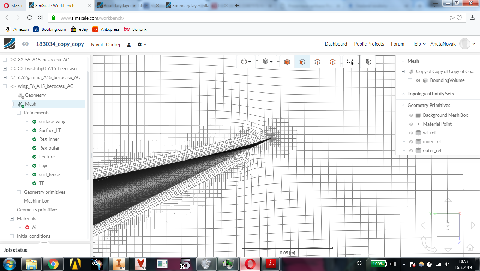480x271 pixels.
Task: Click the left arrow beside the orientation cube
Action: [423, 225]
